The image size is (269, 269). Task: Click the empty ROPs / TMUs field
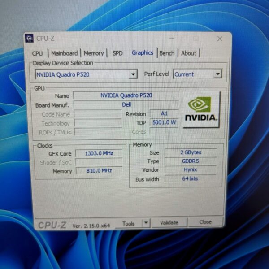pyautogui.click(x=98, y=132)
